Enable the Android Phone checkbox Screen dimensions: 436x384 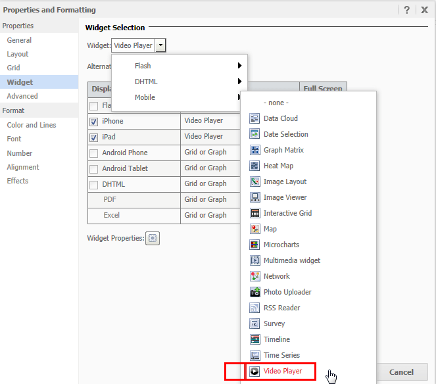pyautogui.click(x=94, y=153)
